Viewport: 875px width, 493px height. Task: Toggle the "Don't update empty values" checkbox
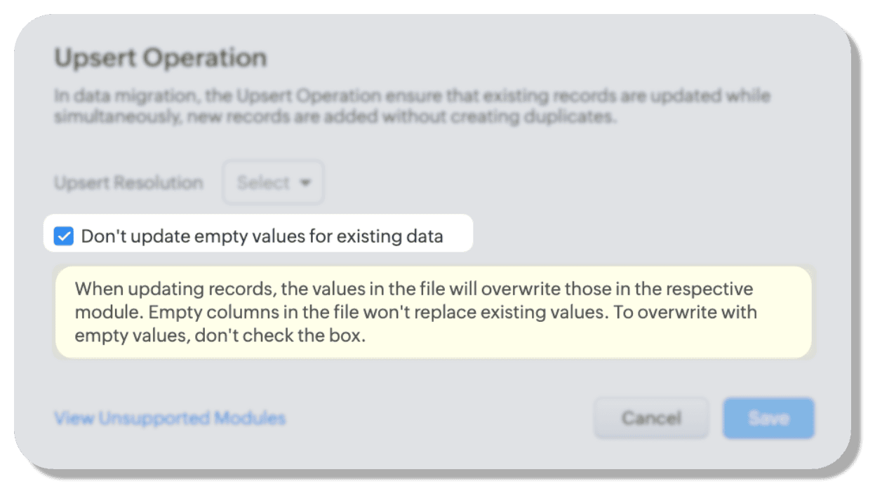pyautogui.click(x=64, y=236)
